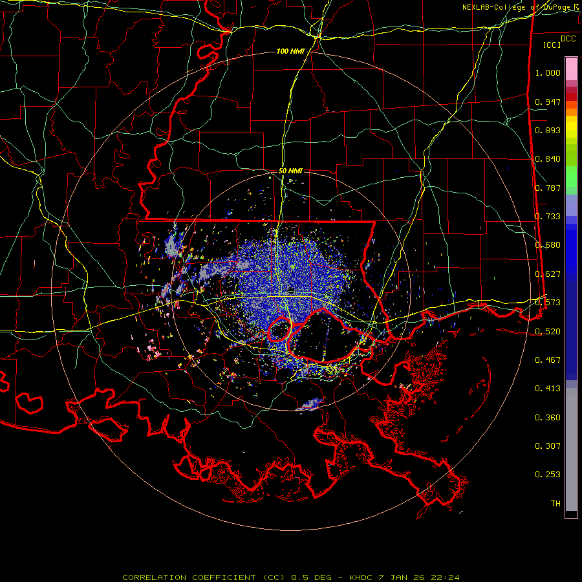Viewport: 582px width, 582px height.
Task: Select the 0.360 legend value
Action: coord(548,418)
